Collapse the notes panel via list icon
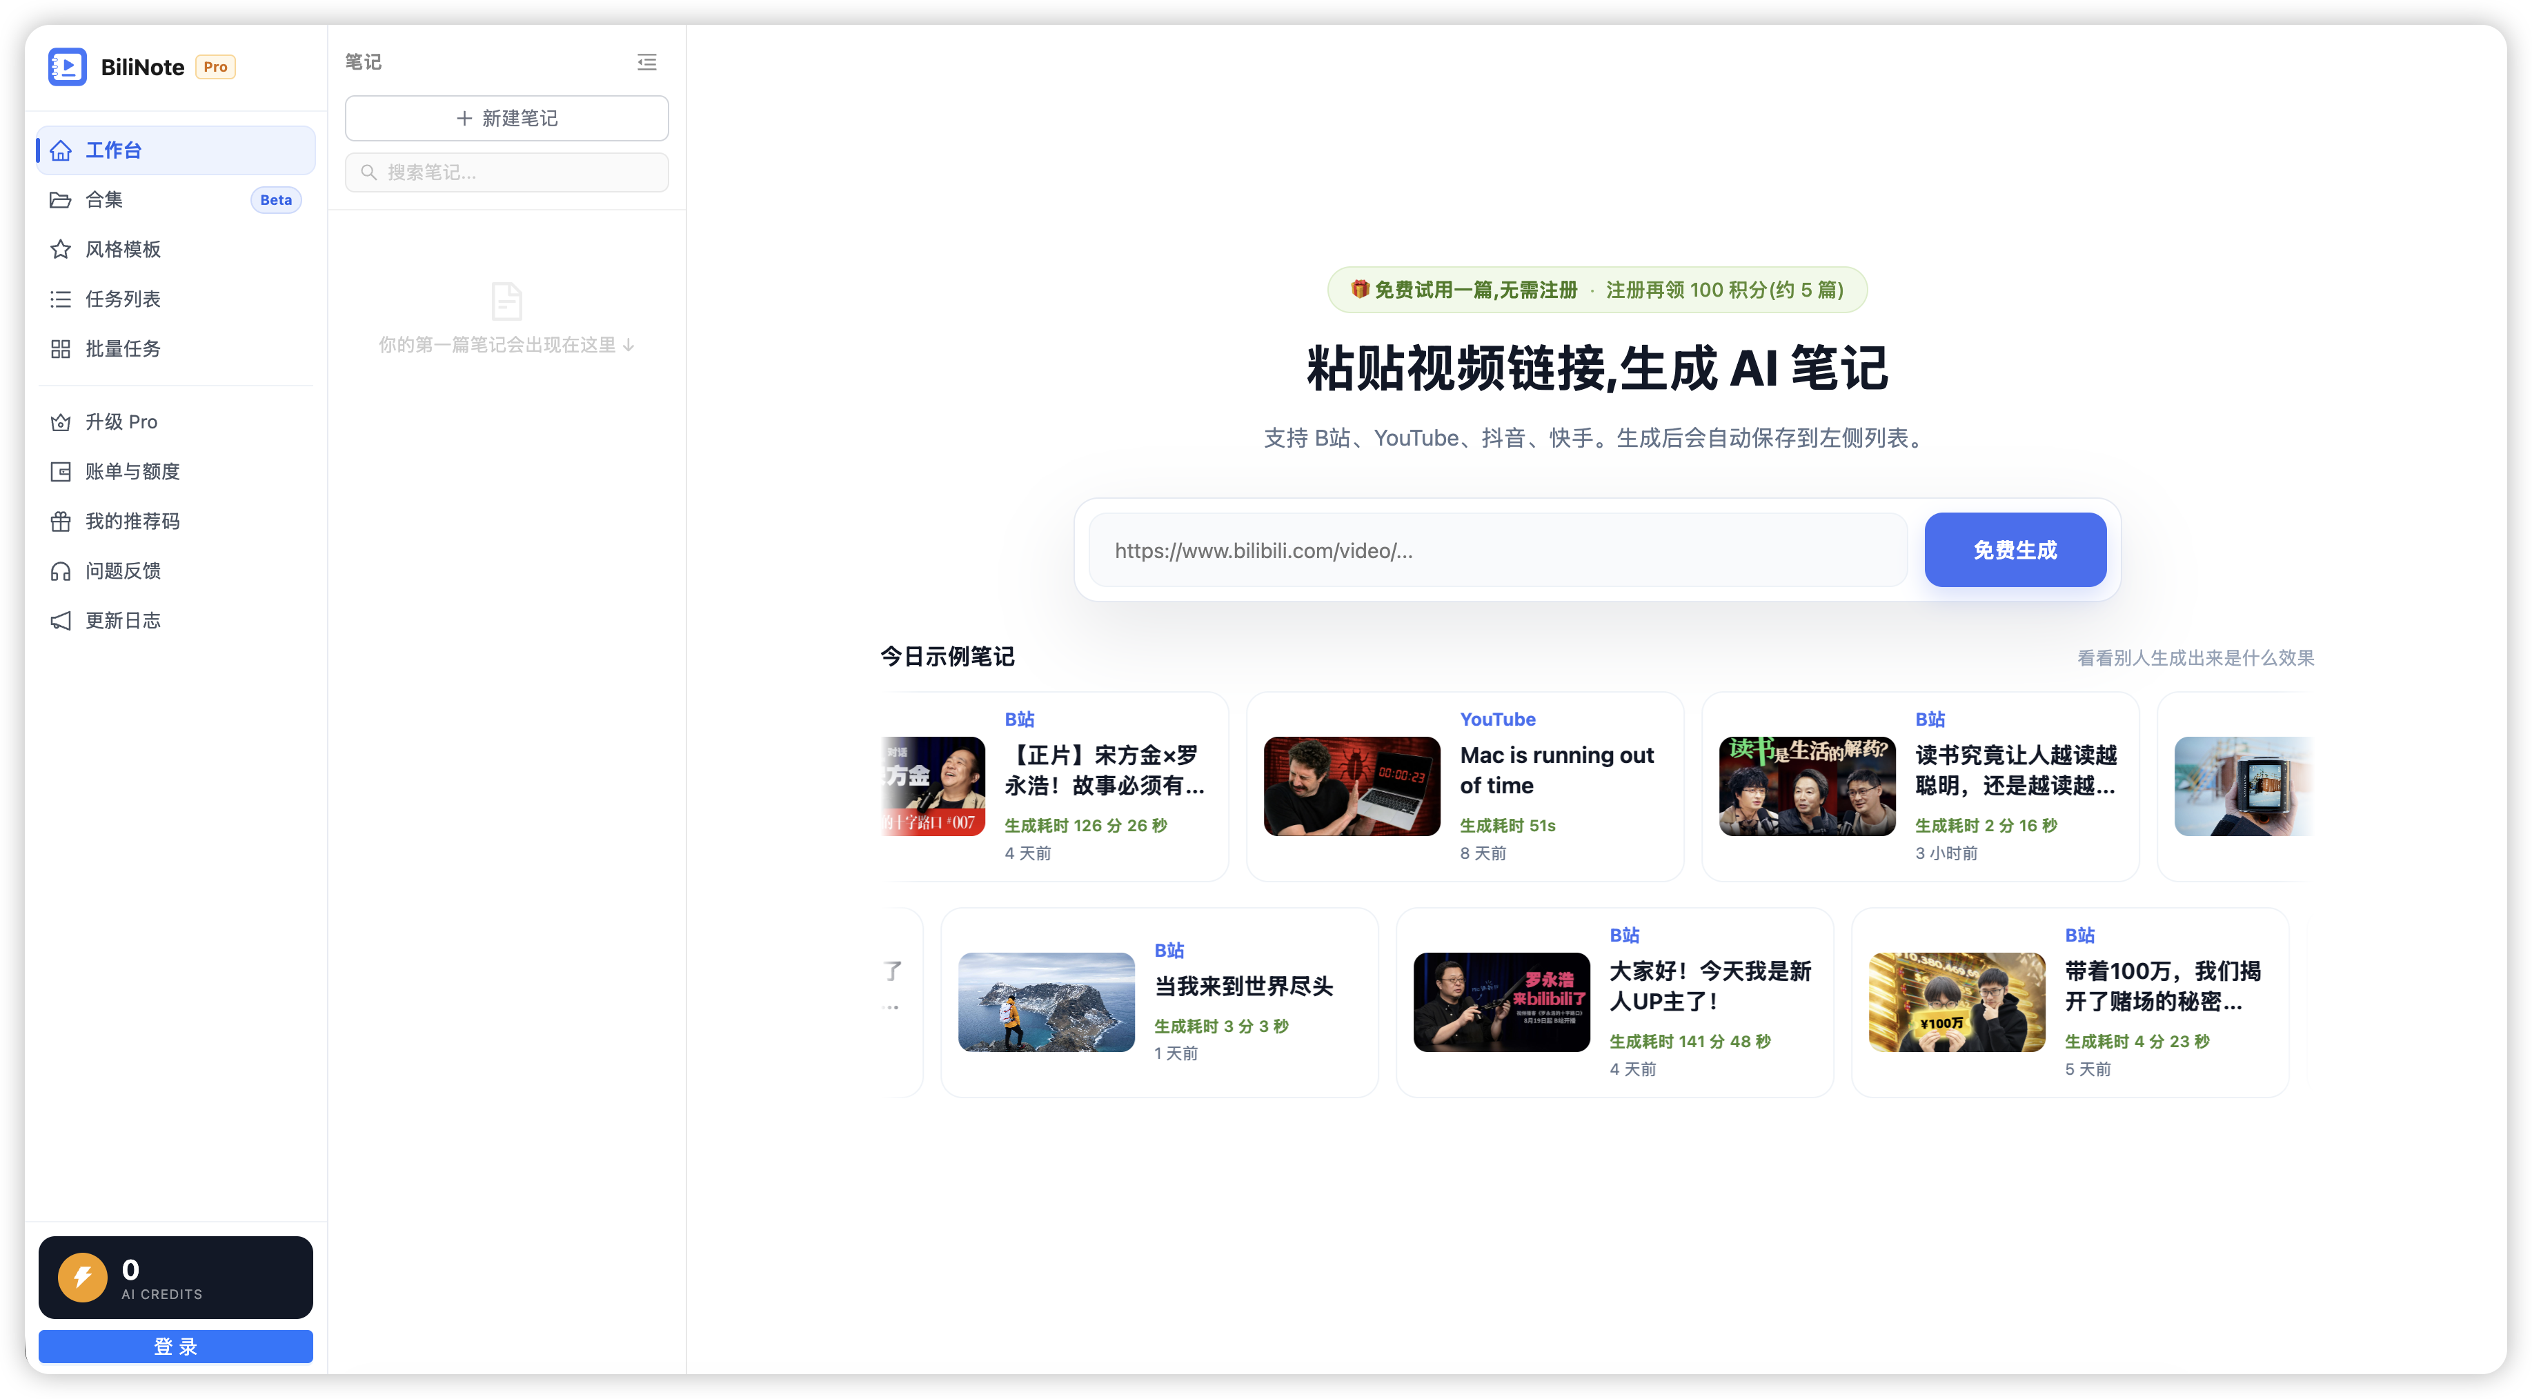The width and height of the screenshot is (2532, 1399). (646, 62)
